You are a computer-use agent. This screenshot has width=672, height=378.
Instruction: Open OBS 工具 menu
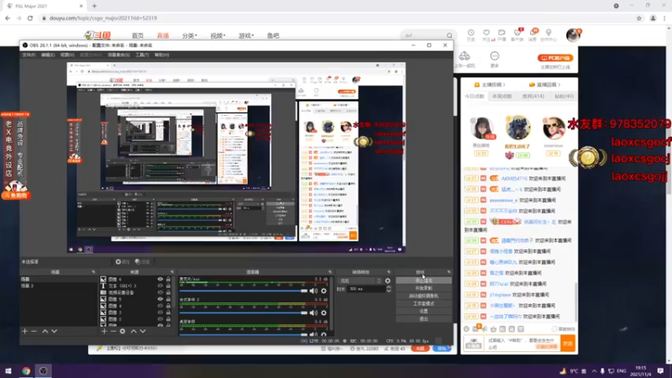(142, 55)
